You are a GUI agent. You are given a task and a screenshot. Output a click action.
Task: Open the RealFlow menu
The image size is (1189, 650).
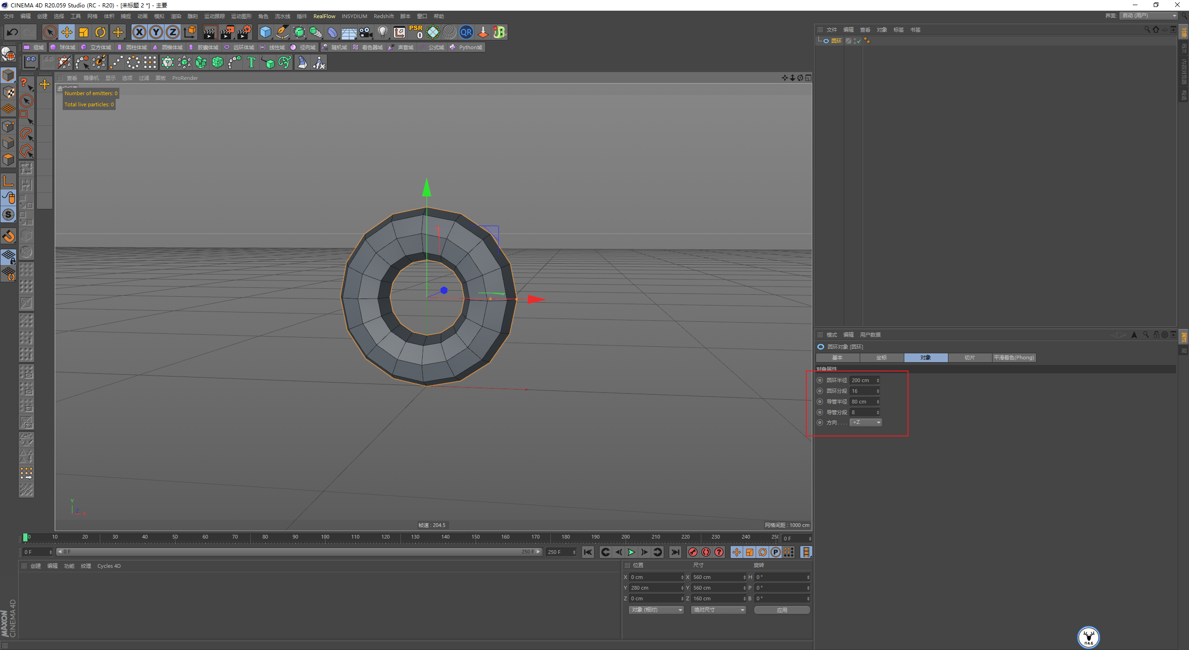pos(324,16)
